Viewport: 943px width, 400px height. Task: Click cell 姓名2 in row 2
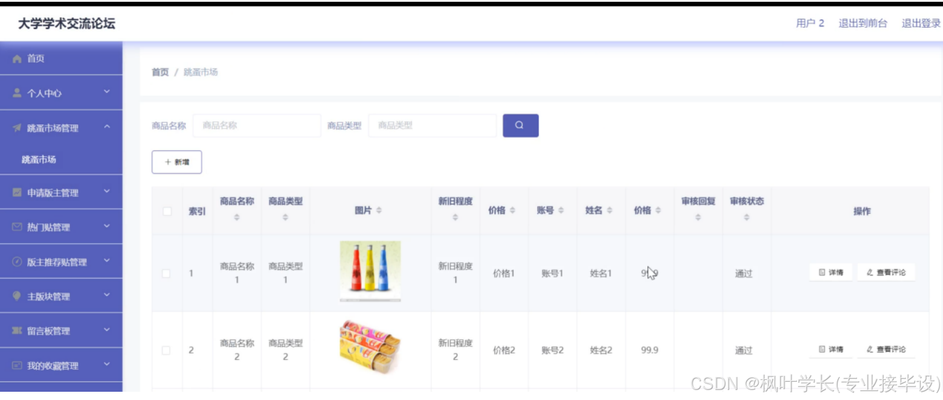coord(601,350)
